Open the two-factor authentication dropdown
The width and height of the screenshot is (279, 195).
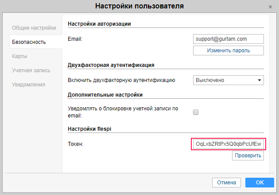[229, 80]
